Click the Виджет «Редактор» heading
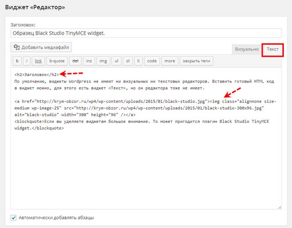The width and height of the screenshot is (292, 228). (35, 7)
